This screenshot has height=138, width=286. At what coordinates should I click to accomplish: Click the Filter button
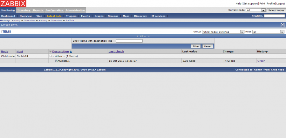pyautogui.click(x=196, y=46)
